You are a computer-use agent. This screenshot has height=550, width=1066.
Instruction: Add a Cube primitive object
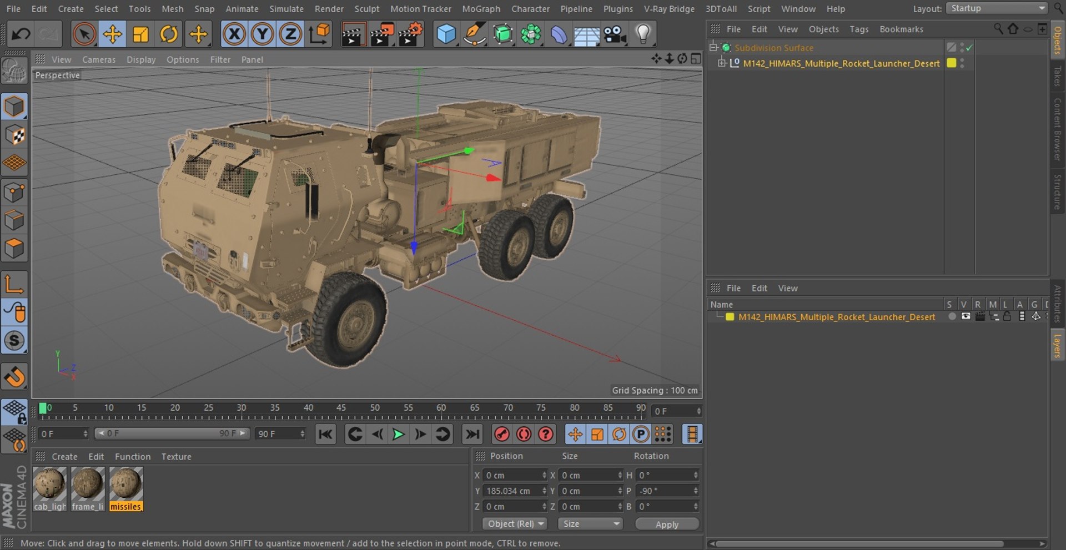coord(446,34)
